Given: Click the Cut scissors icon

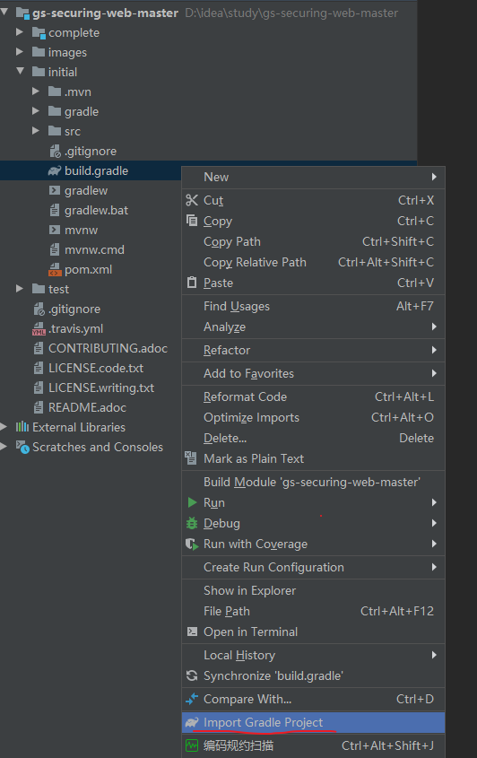Looking at the screenshot, I should tap(192, 200).
